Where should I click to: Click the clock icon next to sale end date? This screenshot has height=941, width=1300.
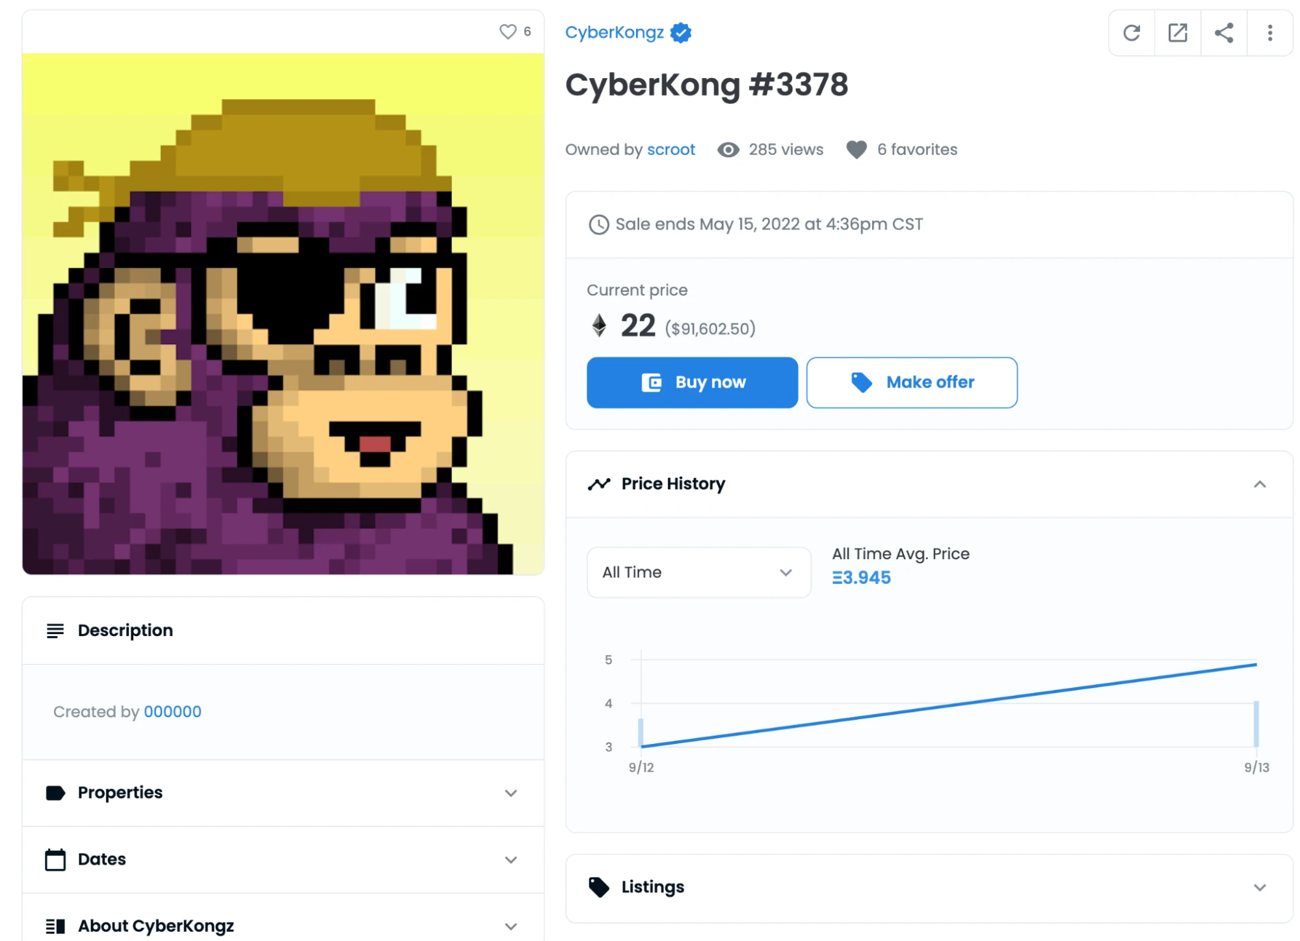point(598,225)
